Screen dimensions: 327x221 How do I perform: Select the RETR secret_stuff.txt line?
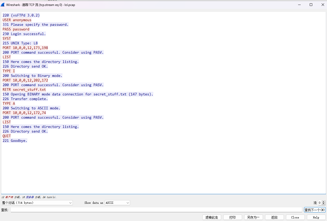pos(24,89)
